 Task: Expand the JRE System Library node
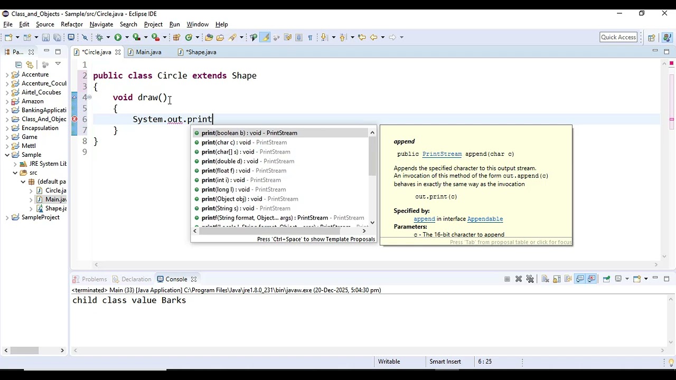pos(15,164)
